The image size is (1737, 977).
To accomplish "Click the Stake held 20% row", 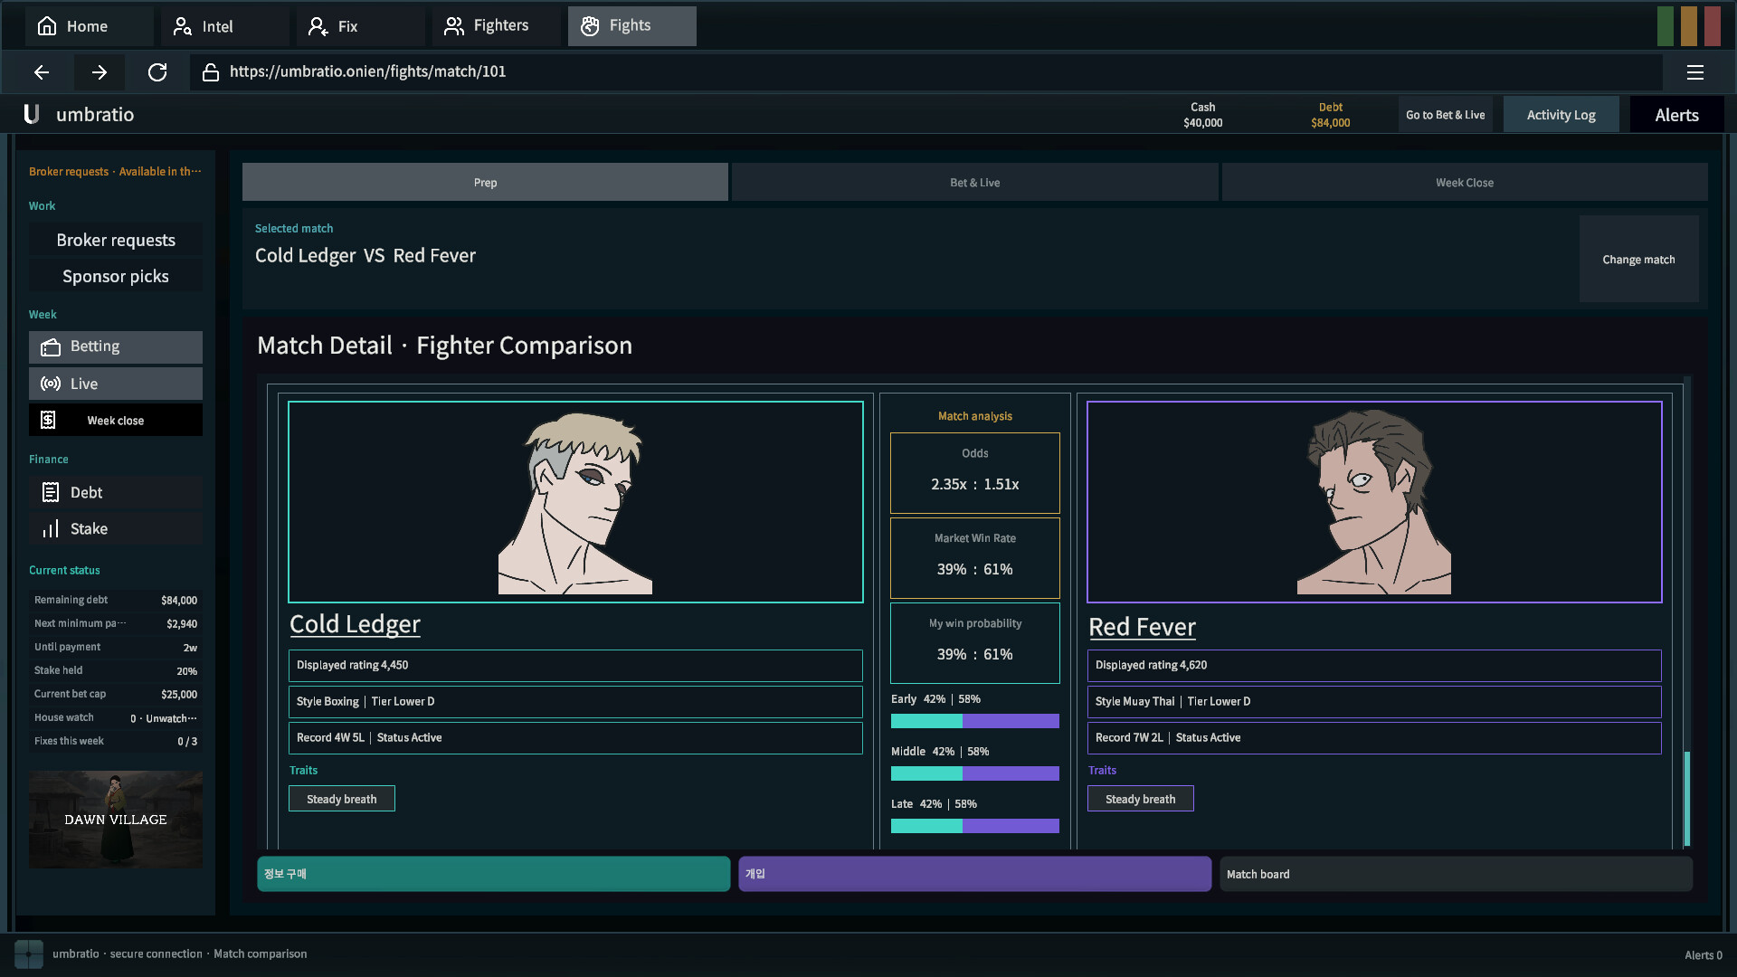I will (x=116, y=670).
